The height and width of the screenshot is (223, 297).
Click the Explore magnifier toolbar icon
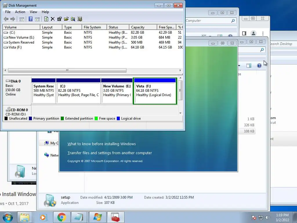click(73, 19)
